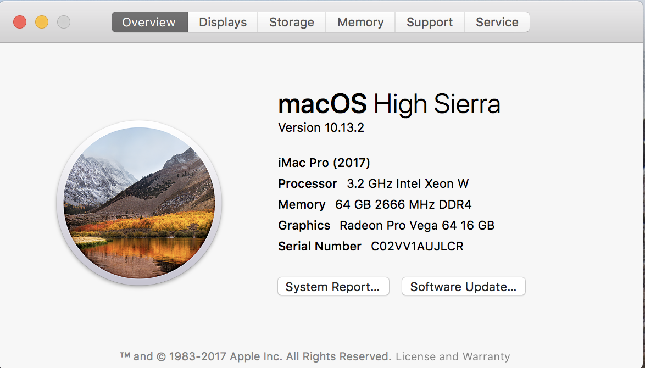Click the High Sierra mountain artwork icon
The height and width of the screenshot is (368, 645).
(139, 203)
